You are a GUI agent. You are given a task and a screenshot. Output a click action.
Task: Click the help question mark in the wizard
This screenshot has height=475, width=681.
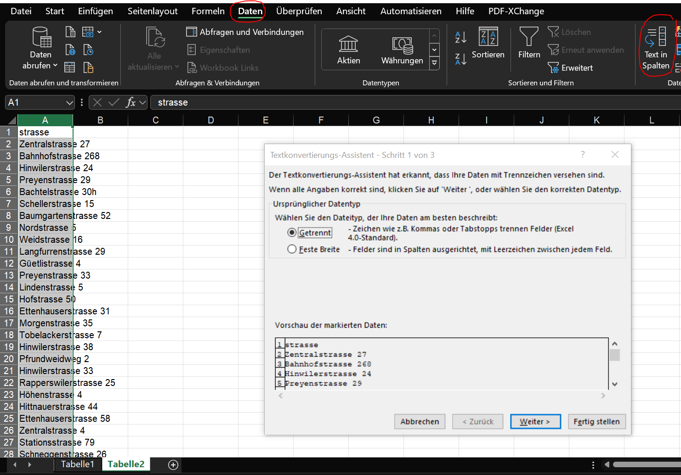point(583,155)
